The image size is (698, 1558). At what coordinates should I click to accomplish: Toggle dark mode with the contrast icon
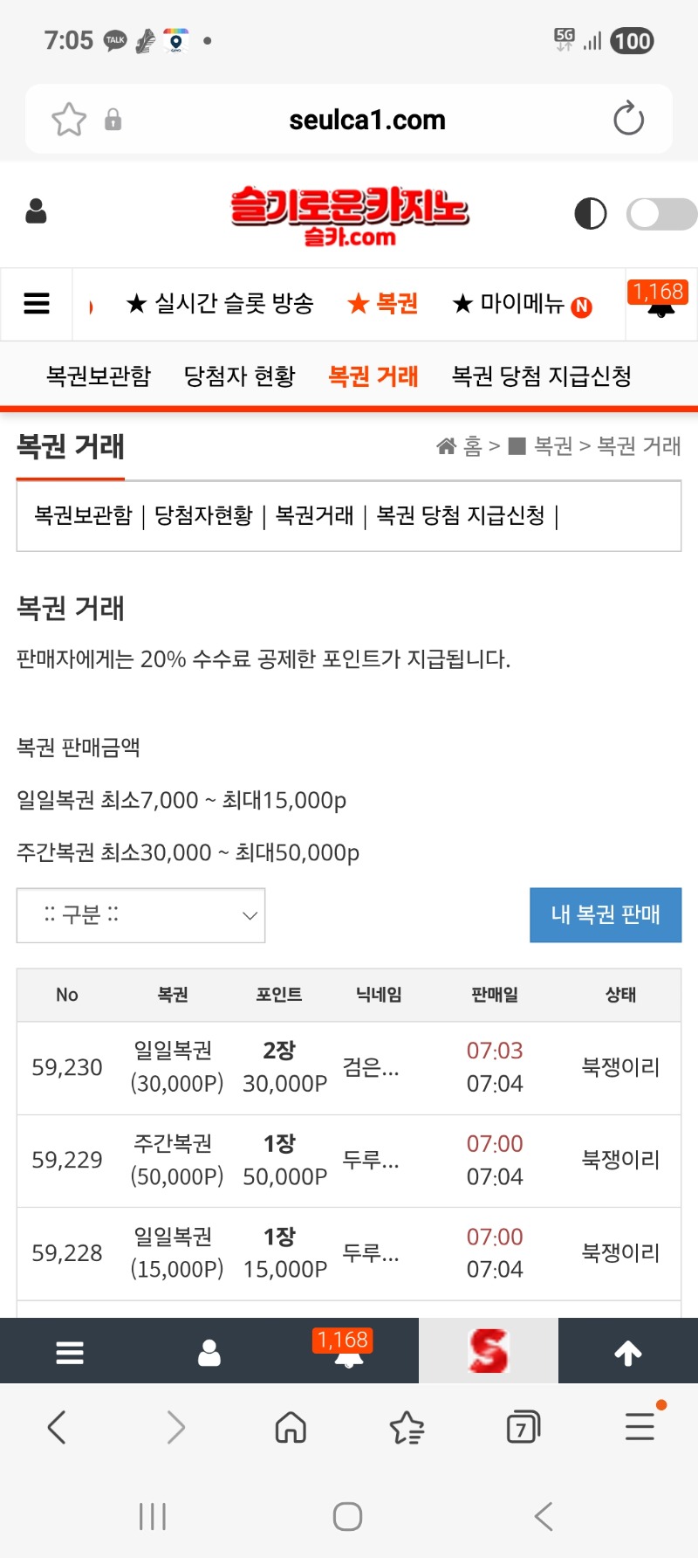click(591, 212)
